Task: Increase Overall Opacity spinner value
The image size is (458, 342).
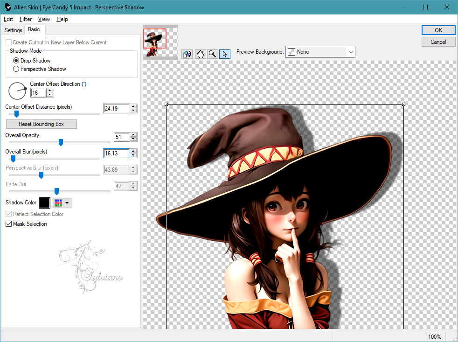Action: coord(133,135)
